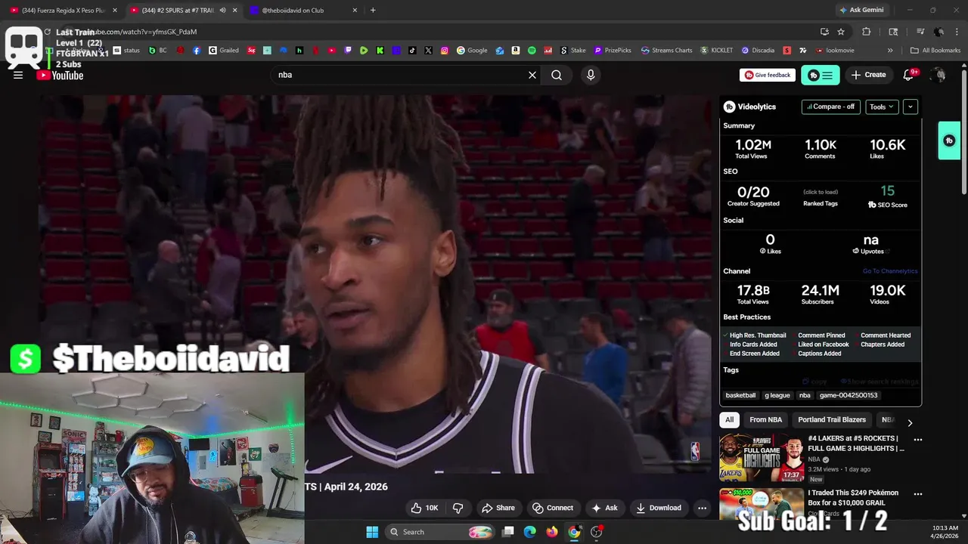Image resolution: width=968 pixels, height=544 pixels.
Task: Download the video
Action: point(659,508)
